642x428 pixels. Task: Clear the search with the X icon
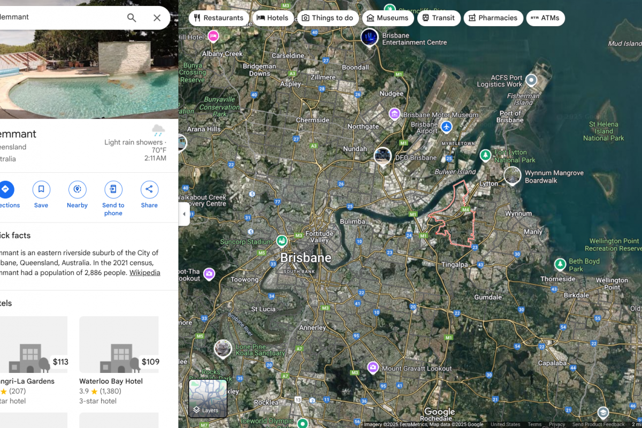157,18
